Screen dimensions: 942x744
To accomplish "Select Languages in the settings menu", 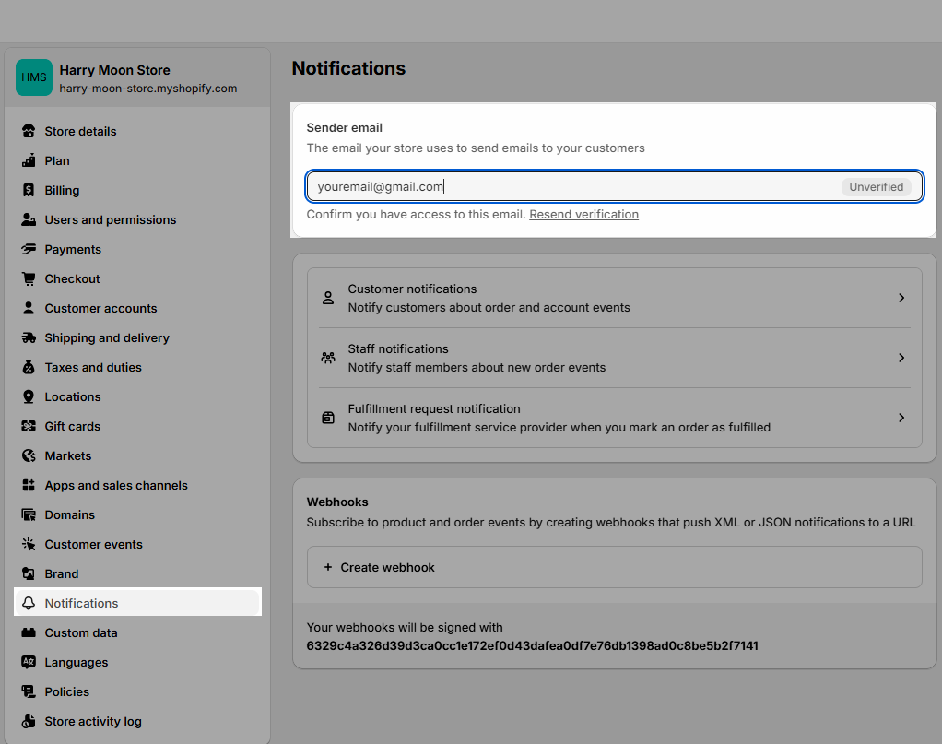I will pos(137,662).
